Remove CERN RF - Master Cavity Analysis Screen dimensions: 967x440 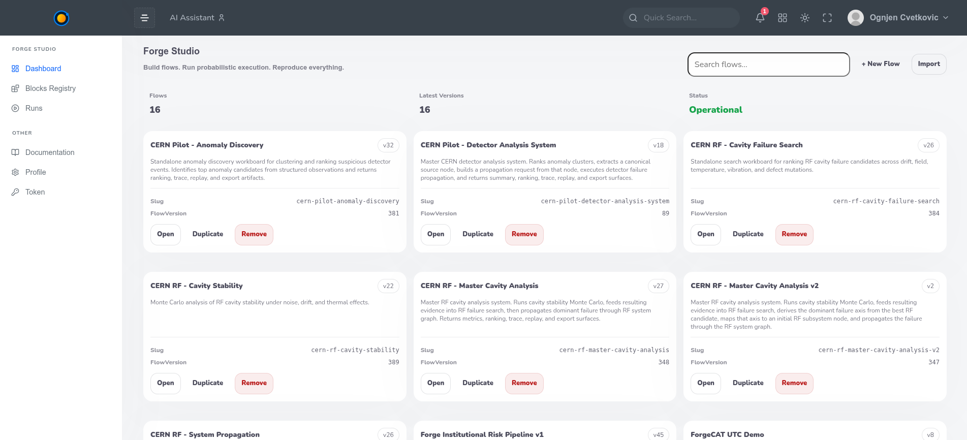click(524, 383)
